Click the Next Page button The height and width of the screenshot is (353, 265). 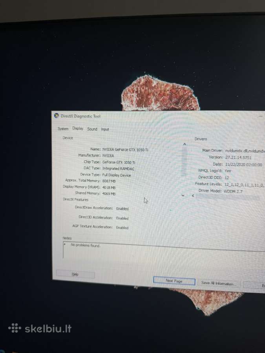[174, 281]
